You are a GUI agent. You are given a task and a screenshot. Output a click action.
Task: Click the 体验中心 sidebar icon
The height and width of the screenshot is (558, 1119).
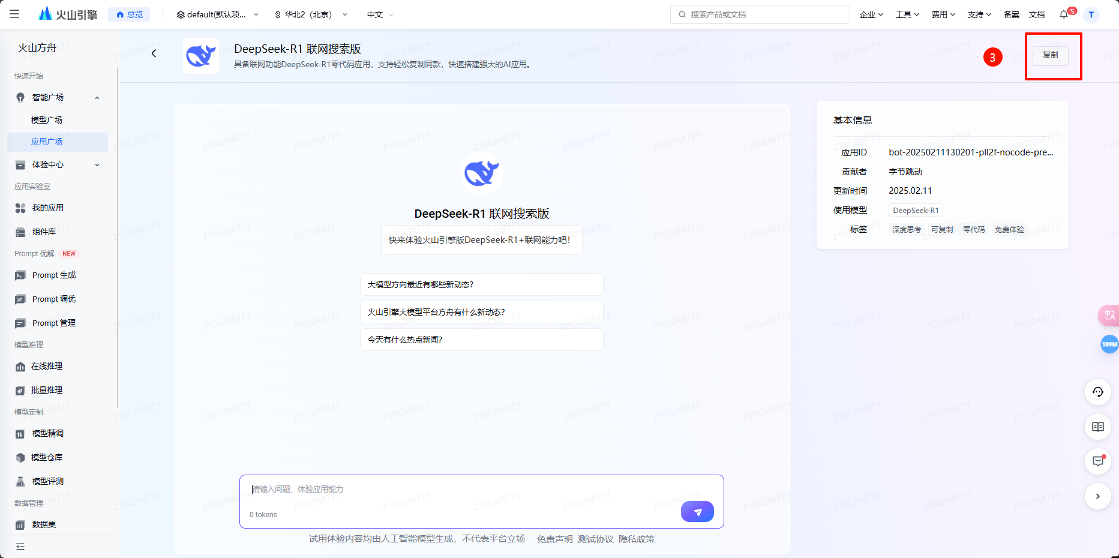click(x=20, y=164)
